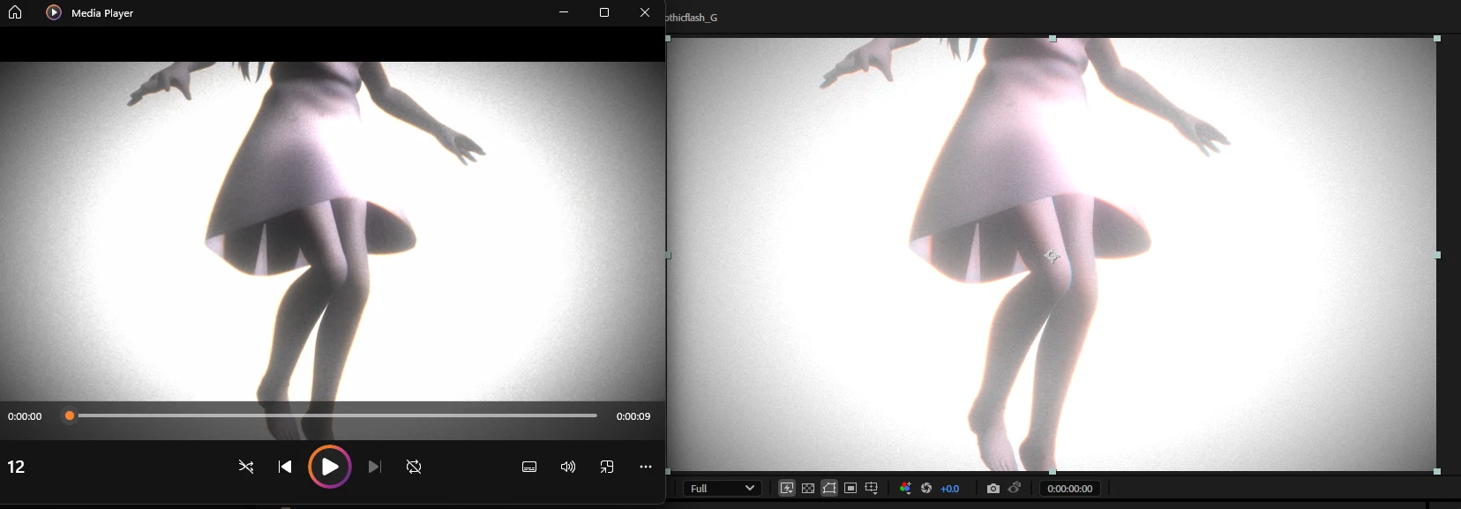Open the volume control

pos(568,467)
